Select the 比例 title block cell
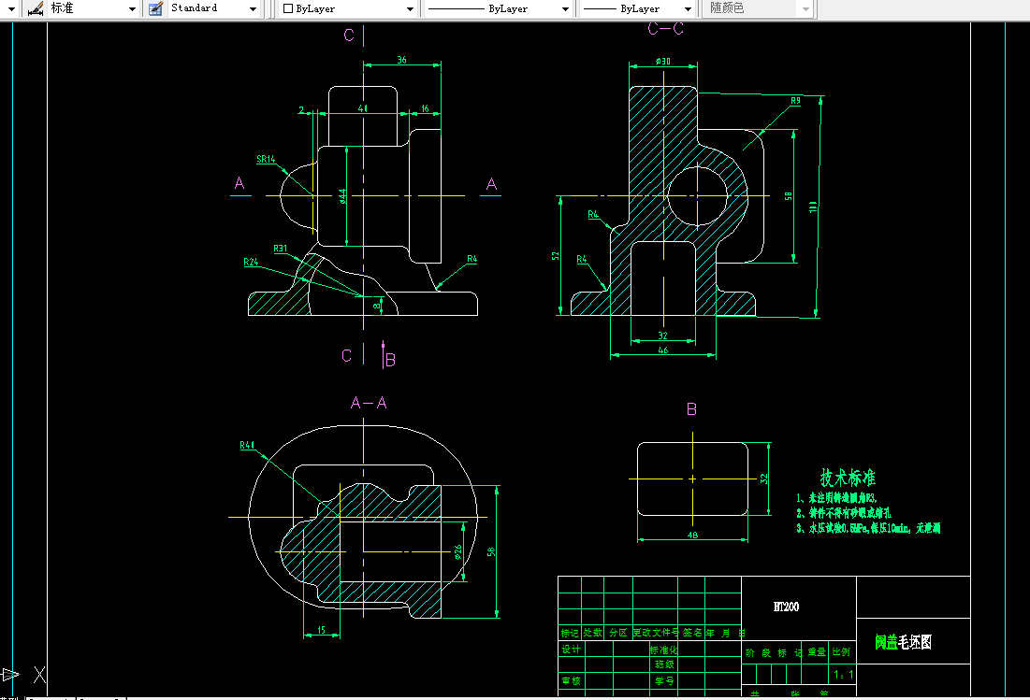Screen dimensions: 1030x700 (841, 651)
